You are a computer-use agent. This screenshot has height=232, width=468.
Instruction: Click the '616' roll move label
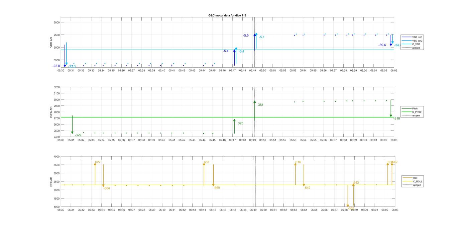[298, 162]
